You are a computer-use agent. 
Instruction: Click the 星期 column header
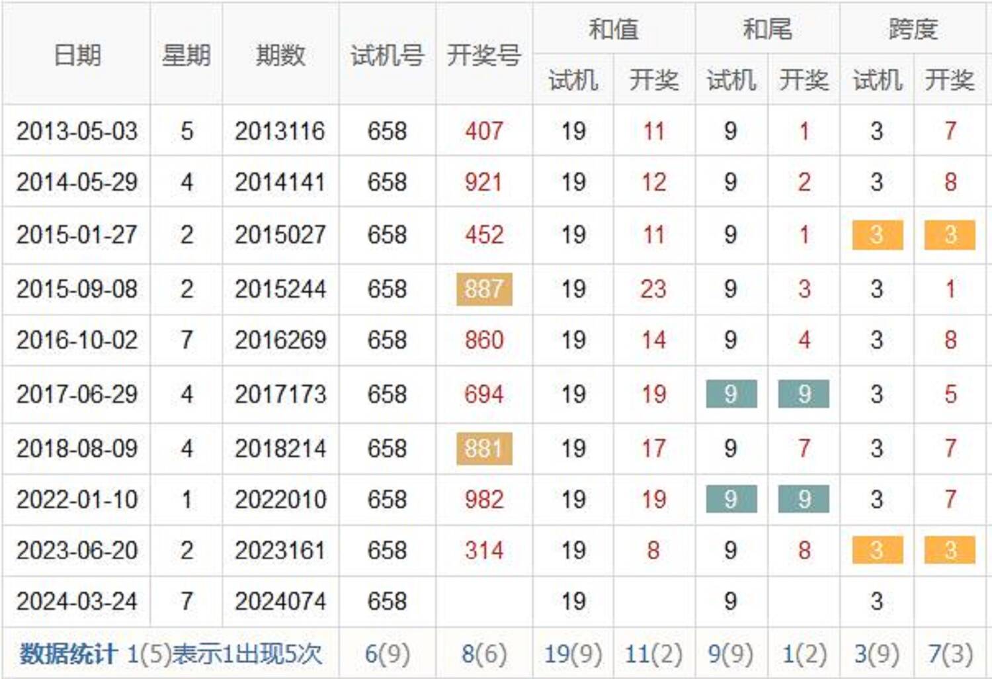pos(186,55)
